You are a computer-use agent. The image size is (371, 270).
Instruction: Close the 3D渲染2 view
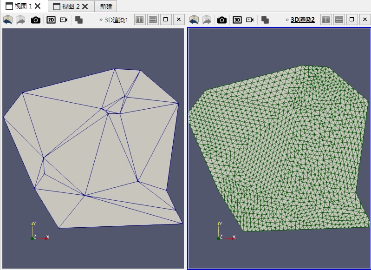[365, 20]
